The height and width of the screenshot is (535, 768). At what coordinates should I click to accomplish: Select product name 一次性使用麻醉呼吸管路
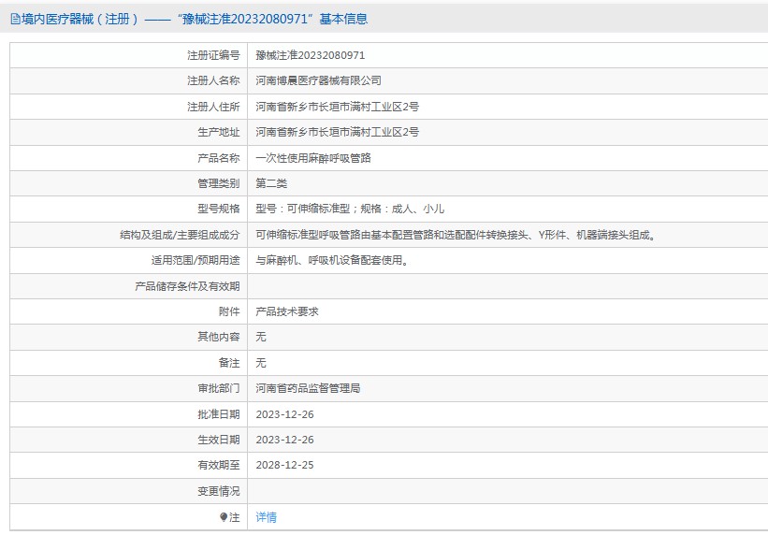[313, 158]
